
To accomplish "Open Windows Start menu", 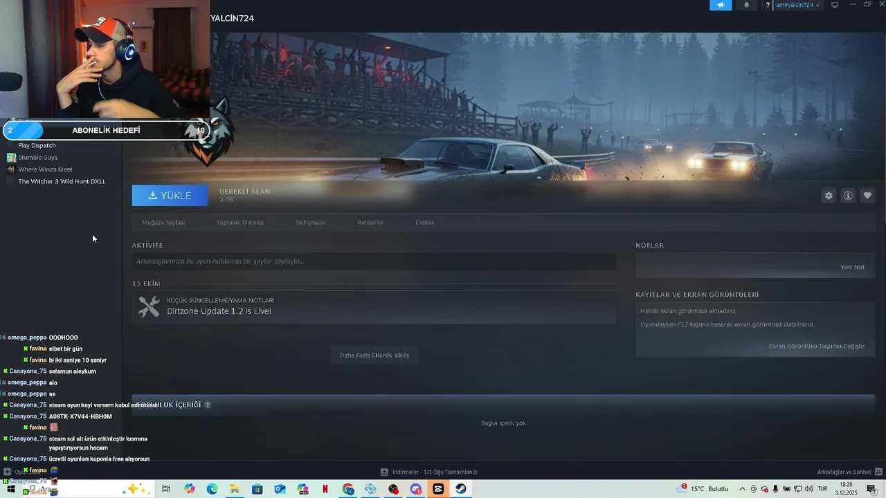I will 10,489.
